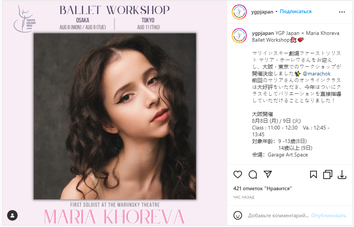View the 421 likes list
This screenshot has width=354, height=227.
[x=262, y=188]
